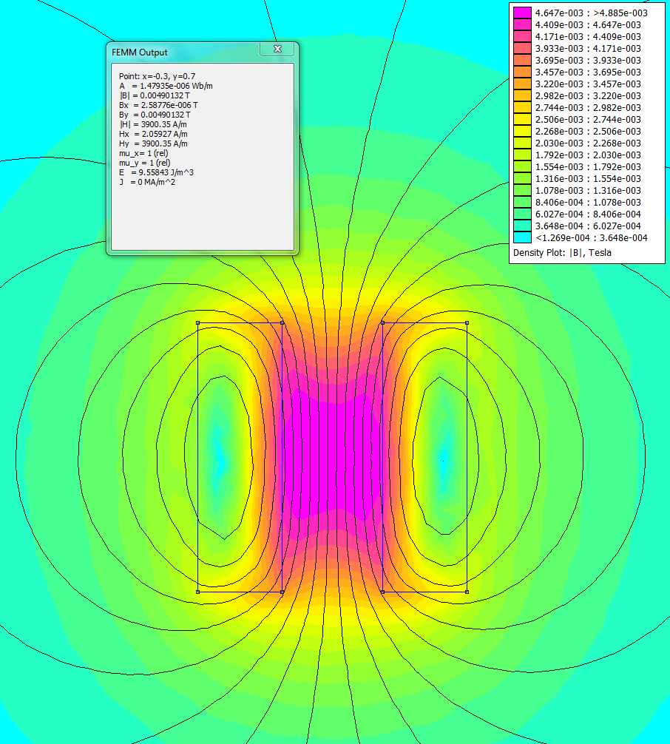
Task: Click legend text '3.220e-003 : 3.457e-003'
Action: (x=588, y=84)
